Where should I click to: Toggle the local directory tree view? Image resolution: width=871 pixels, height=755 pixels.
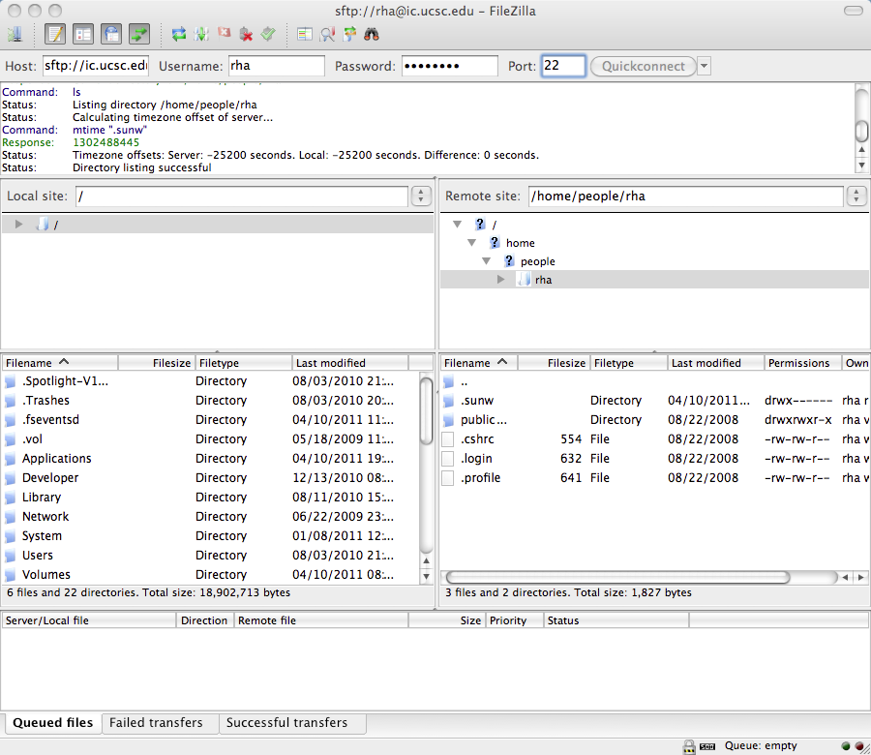(x=83, y=35)
